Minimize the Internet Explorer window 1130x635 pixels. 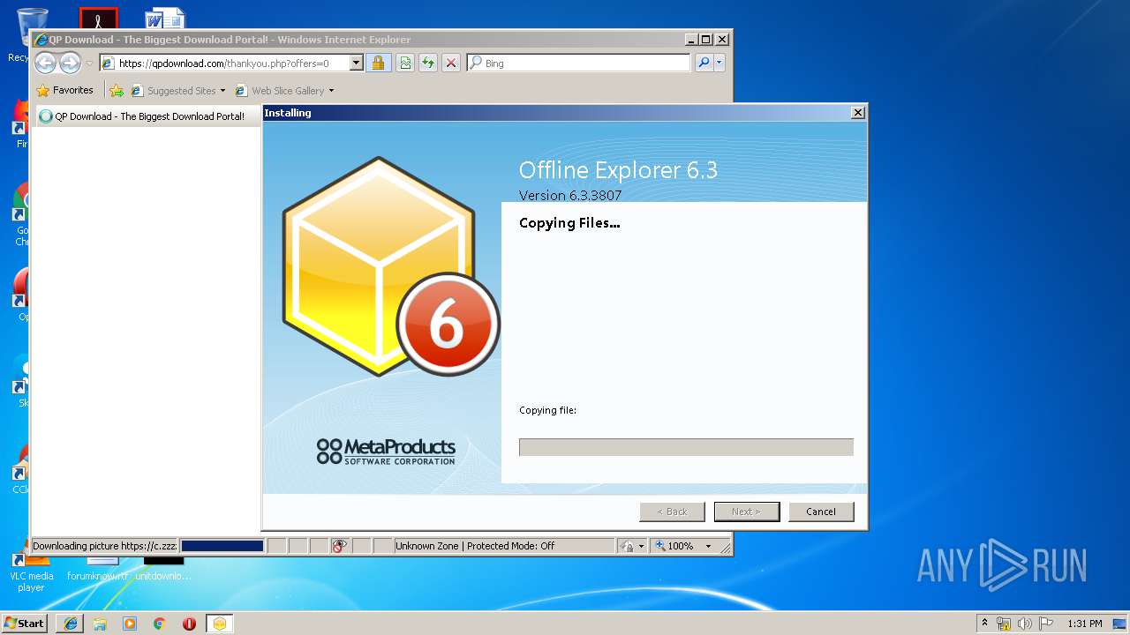click(689, 40)
